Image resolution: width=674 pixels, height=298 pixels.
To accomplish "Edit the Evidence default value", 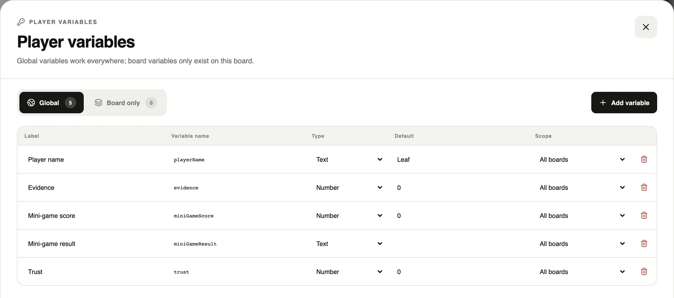I will tap(461, 188).
